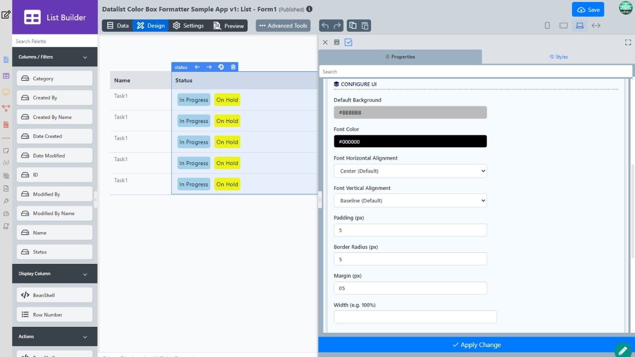Viewport: 635px width, 357px height.
Task: Move status column left with arrow icon
Action: (x=197, y=67)
